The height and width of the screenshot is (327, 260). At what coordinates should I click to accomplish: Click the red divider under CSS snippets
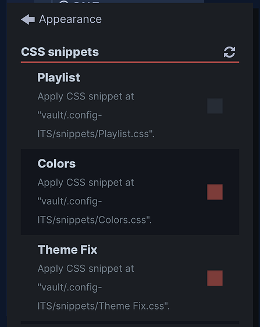click(130, 62)
